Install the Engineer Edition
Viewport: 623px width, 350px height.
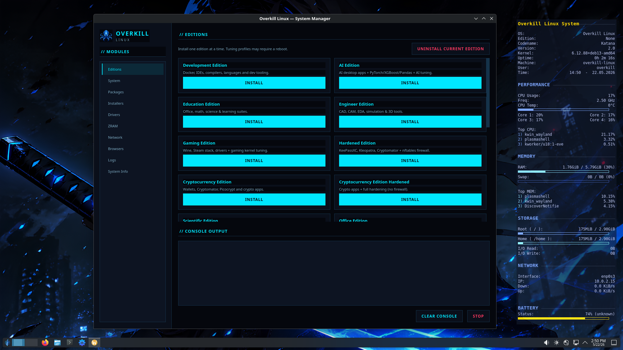coord(410,122)
